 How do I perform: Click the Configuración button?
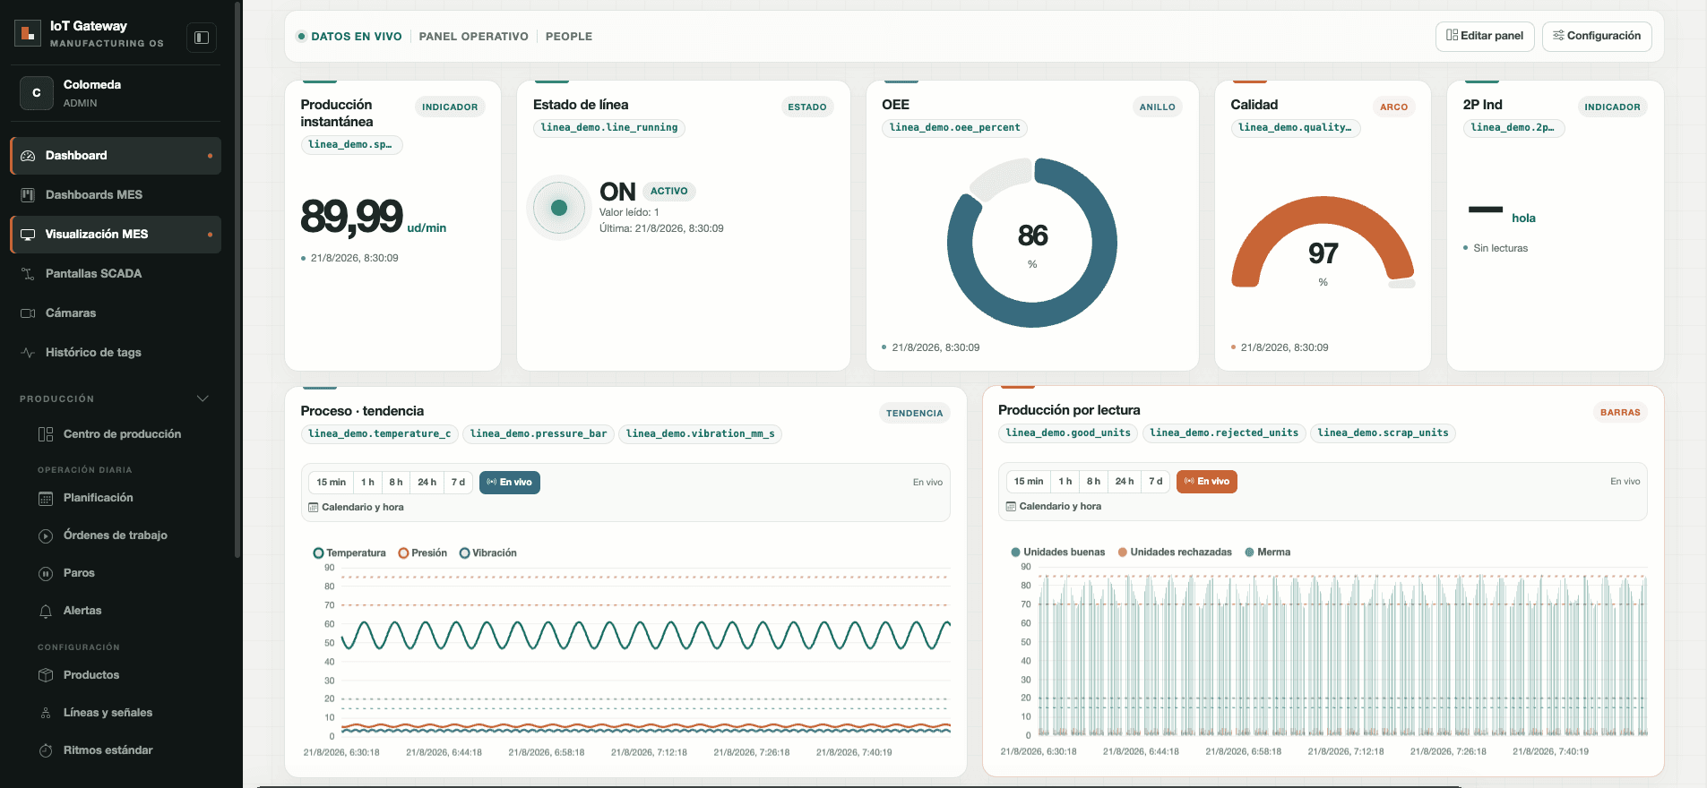tap(1597, 36)
